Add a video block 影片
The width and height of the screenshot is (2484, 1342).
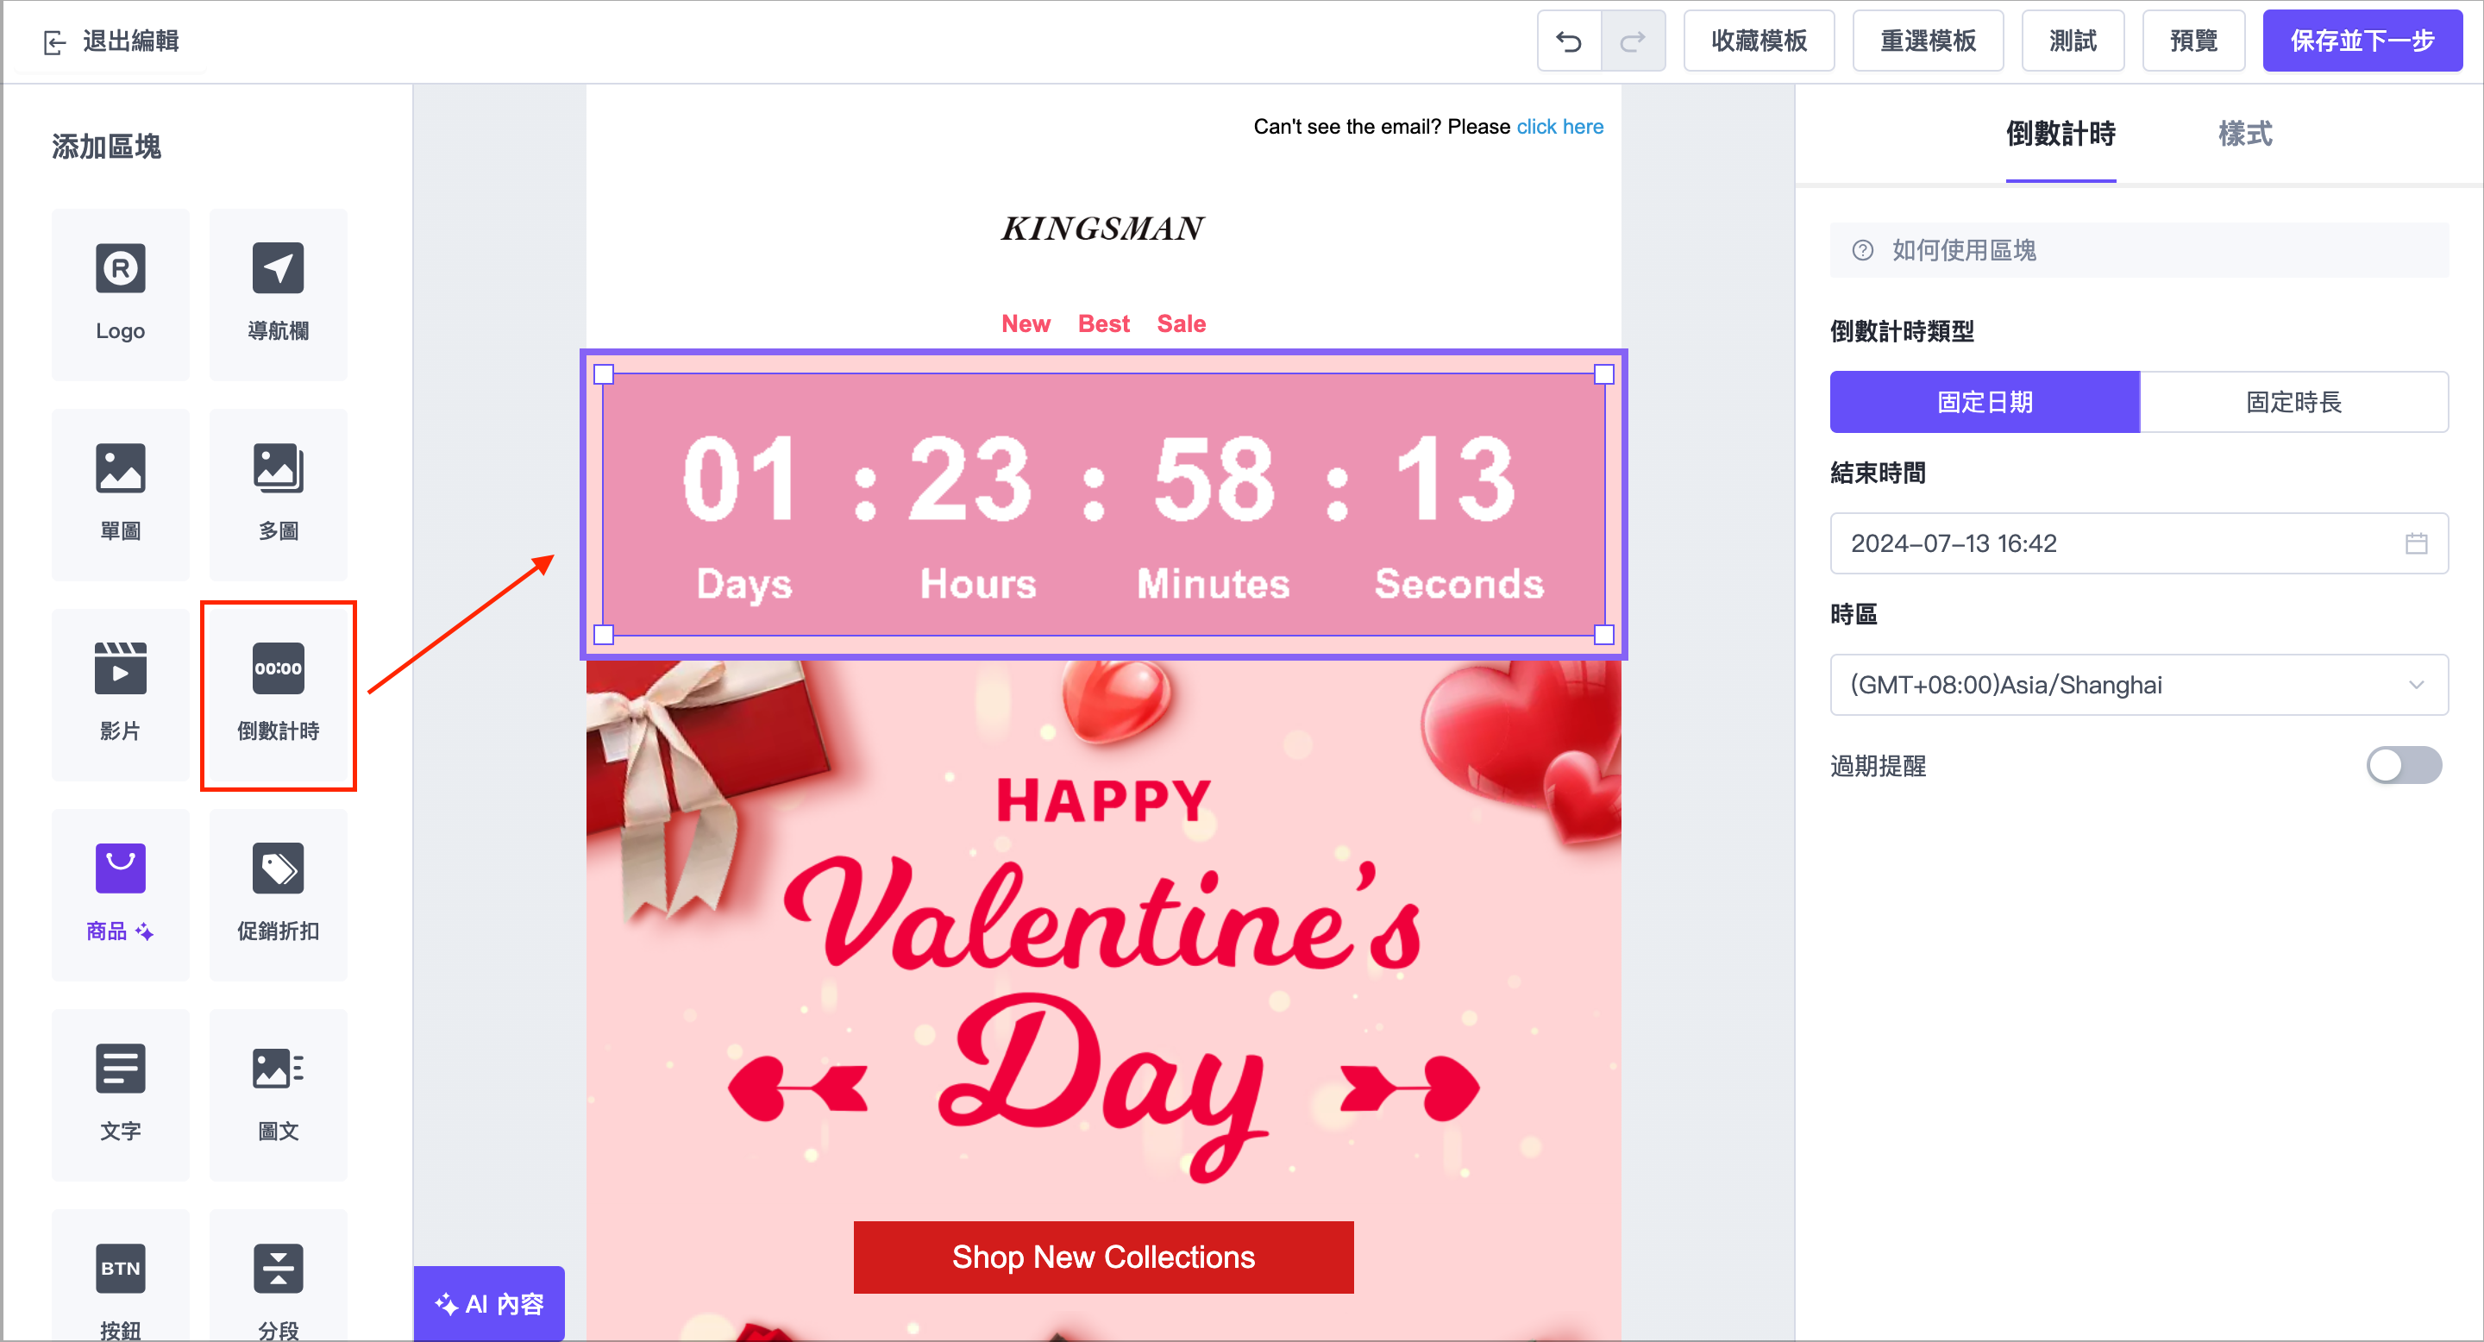click(x=121, y=693)
